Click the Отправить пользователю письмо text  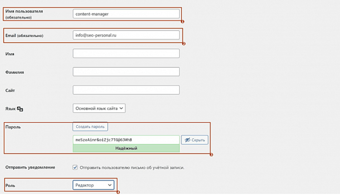132,167
